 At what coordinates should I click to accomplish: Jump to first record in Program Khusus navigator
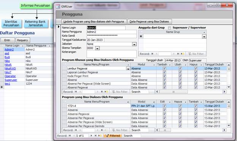(x=76, y=92)
